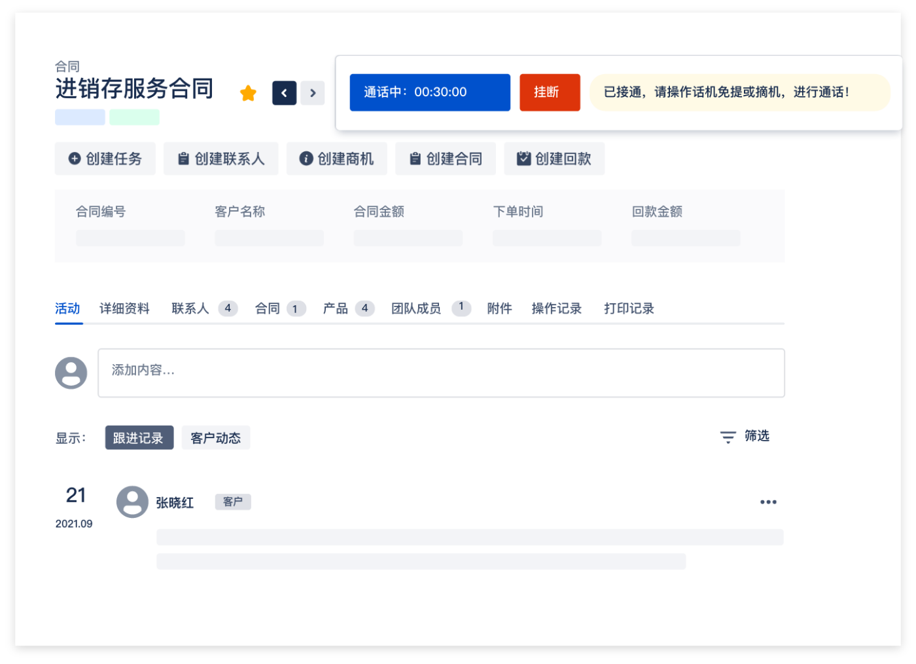Image resolution: width=916 pixels, height=664 pixels.
Task: Open the 联系人 tab
Action: [190, 308]
